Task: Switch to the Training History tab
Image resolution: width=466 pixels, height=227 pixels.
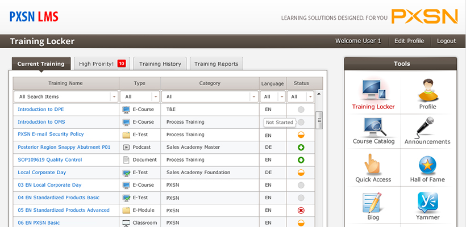Action: click(160, 64)
